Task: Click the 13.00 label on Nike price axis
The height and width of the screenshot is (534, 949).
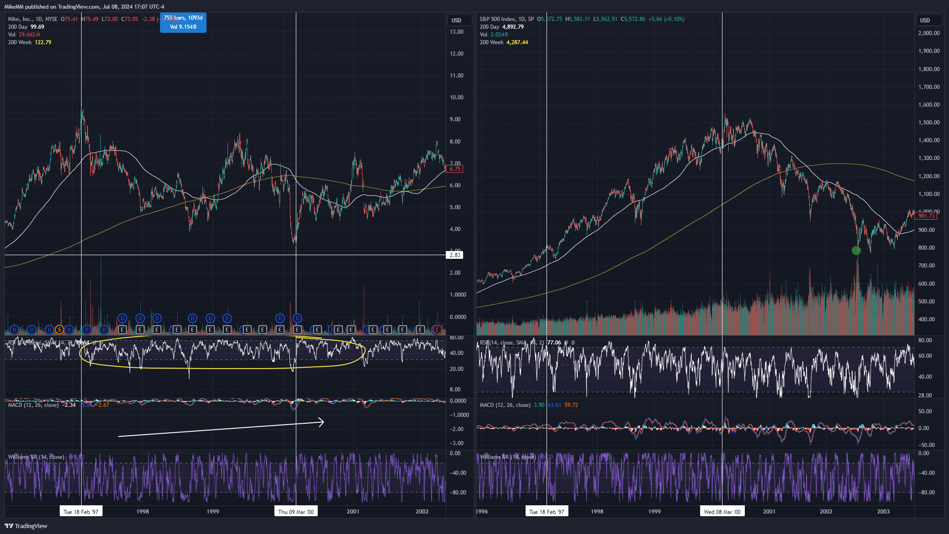Action: (x=456, y=32)
